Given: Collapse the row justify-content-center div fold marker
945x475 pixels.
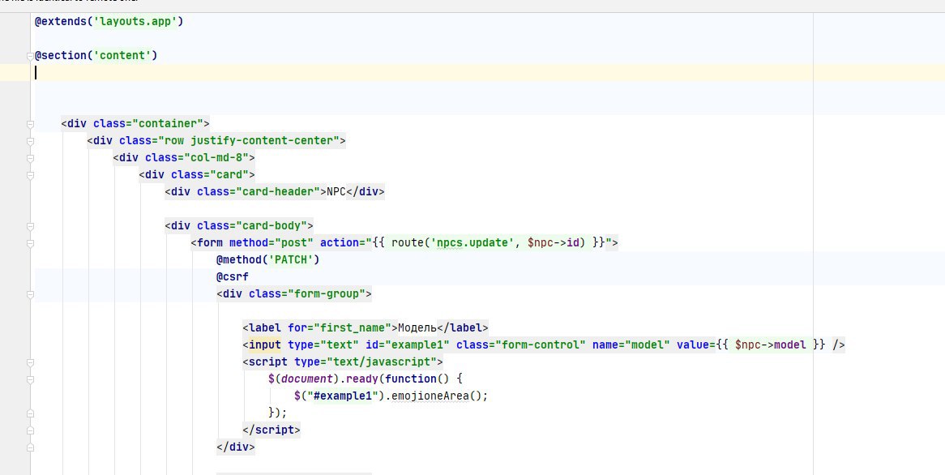Looking at the screenshot, I should point(30,141).
